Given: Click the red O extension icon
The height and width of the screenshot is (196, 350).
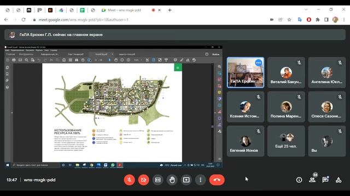Looking at the screenshot, I should coord(309,20).
